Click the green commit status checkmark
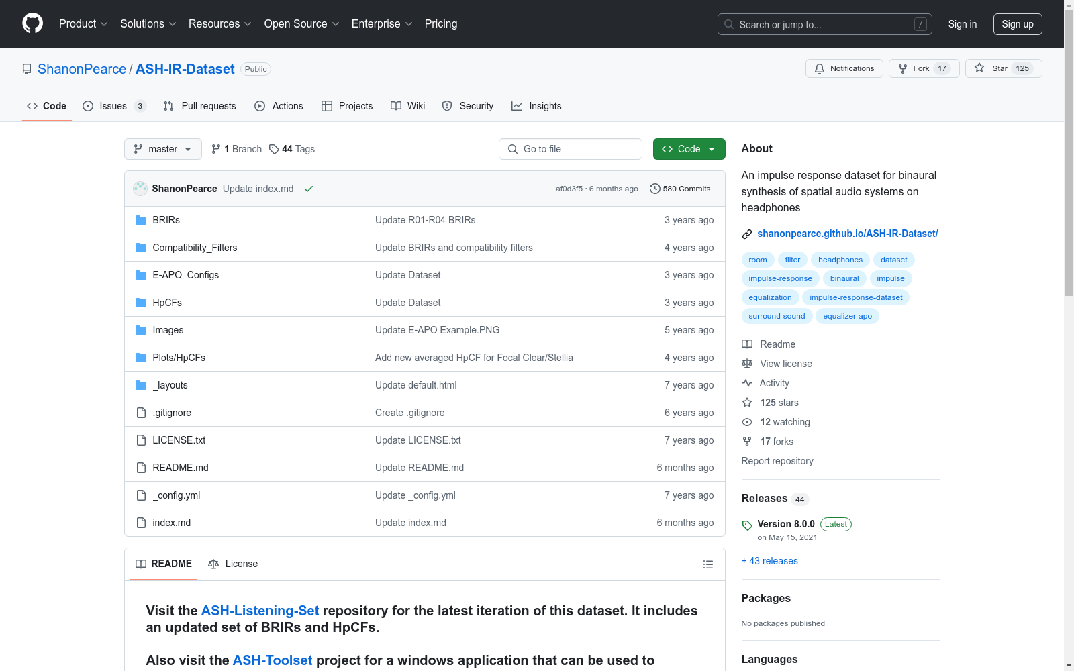 [309, 189]
